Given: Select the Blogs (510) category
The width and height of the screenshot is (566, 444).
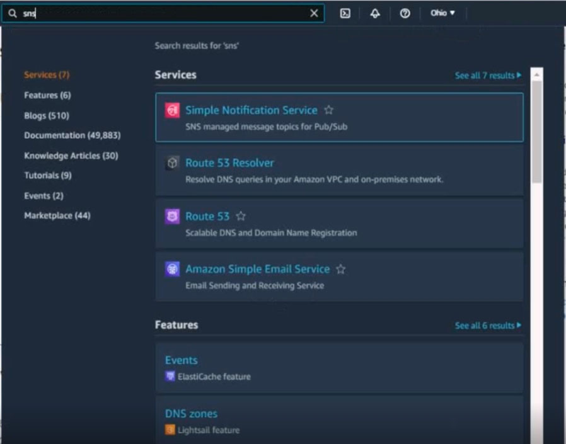Looking at the screenshot, I should tap(47, 115).
